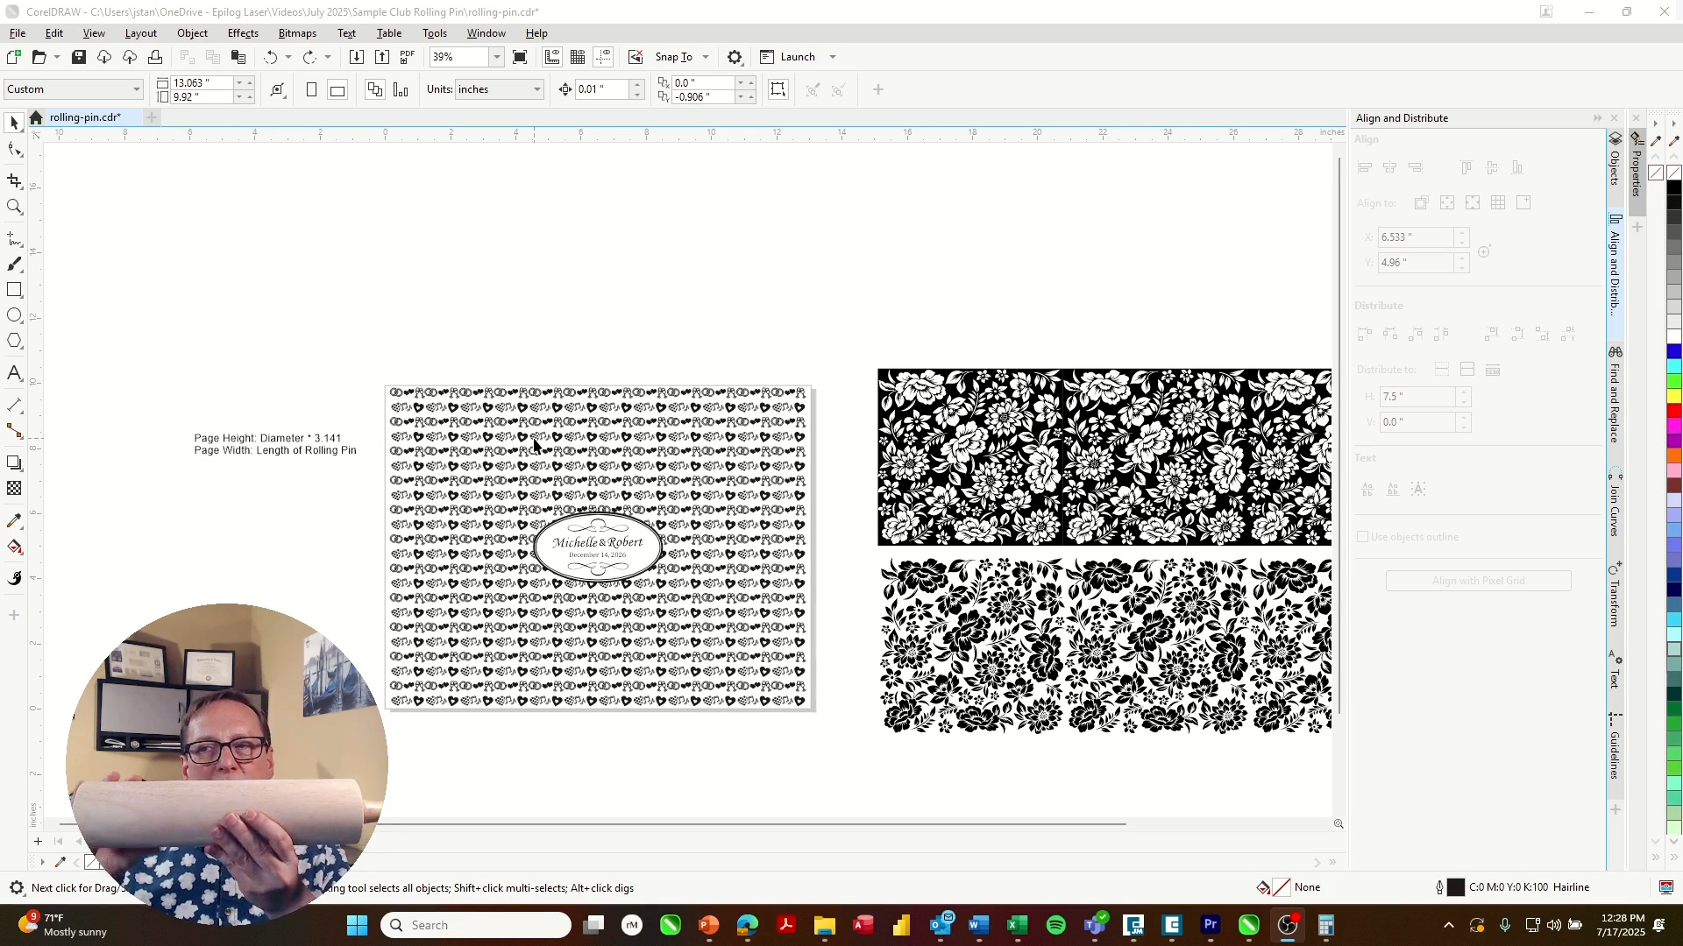1683x946 pixels.
Task: Select the Artistic Media tool
Action: [x=14, y=265]
